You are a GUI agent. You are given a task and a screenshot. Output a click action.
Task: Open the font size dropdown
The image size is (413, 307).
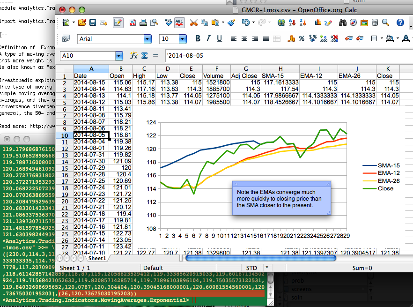(183, 39)
